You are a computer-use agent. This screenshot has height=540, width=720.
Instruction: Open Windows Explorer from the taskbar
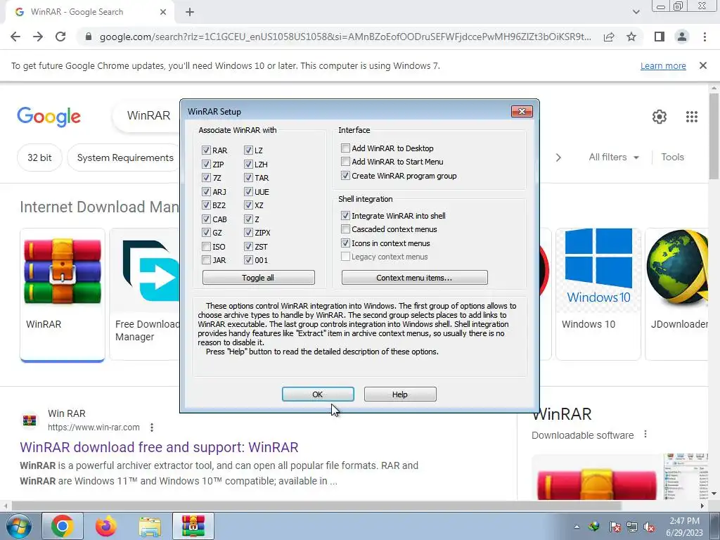[150, 526]
